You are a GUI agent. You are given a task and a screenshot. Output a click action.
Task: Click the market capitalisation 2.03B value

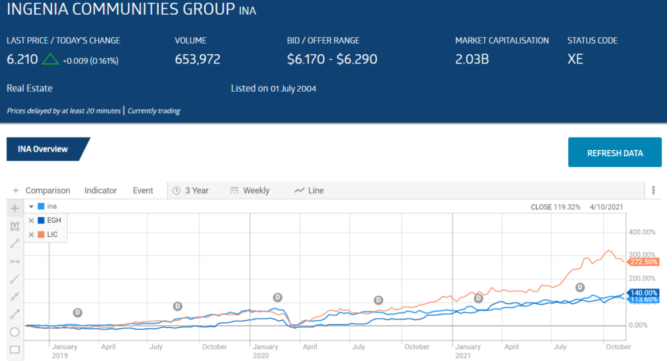471,59
